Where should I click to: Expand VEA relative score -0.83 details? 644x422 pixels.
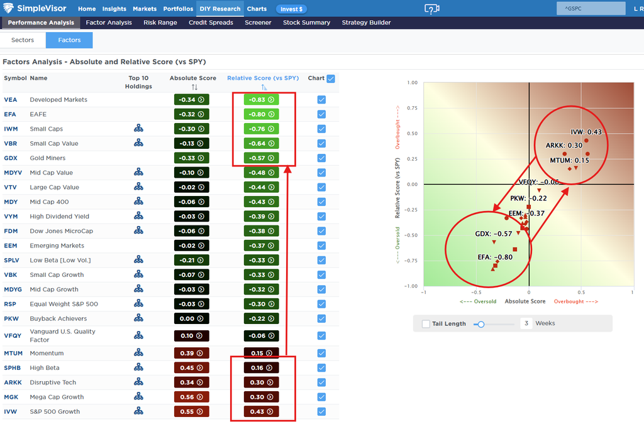261,100
